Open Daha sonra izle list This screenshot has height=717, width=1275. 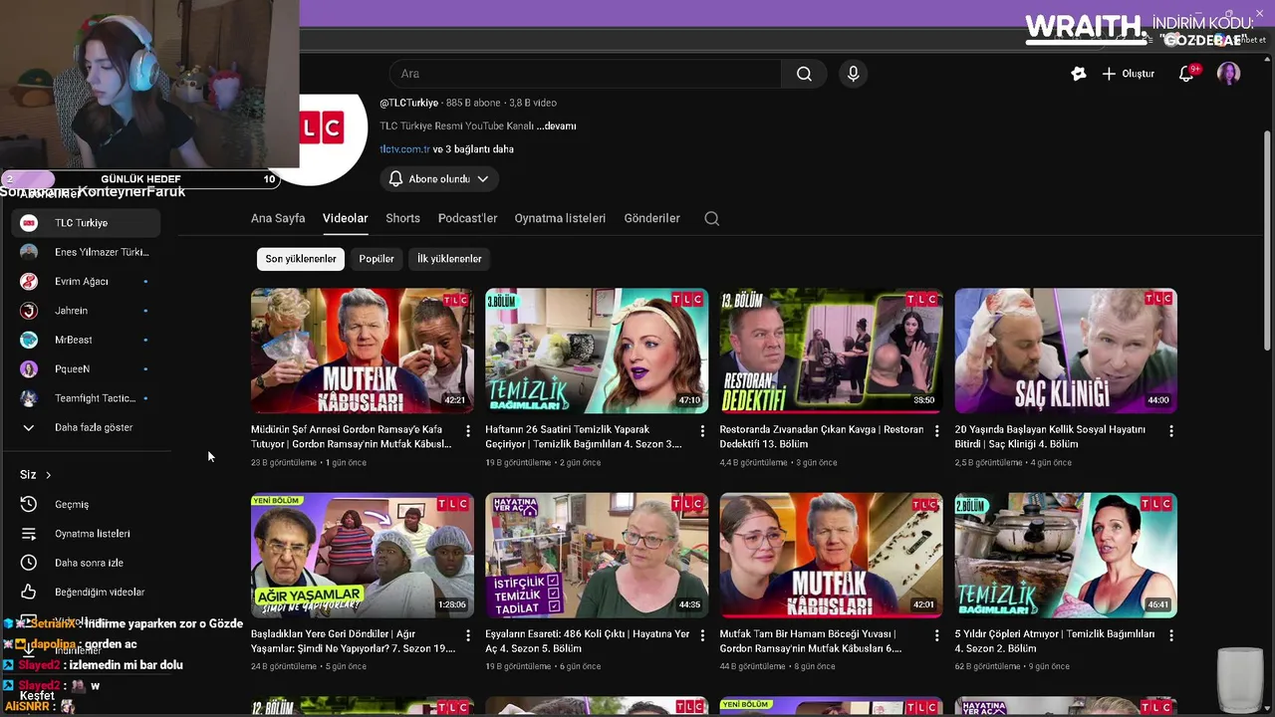pyautogui.click(x=86, y=563)
